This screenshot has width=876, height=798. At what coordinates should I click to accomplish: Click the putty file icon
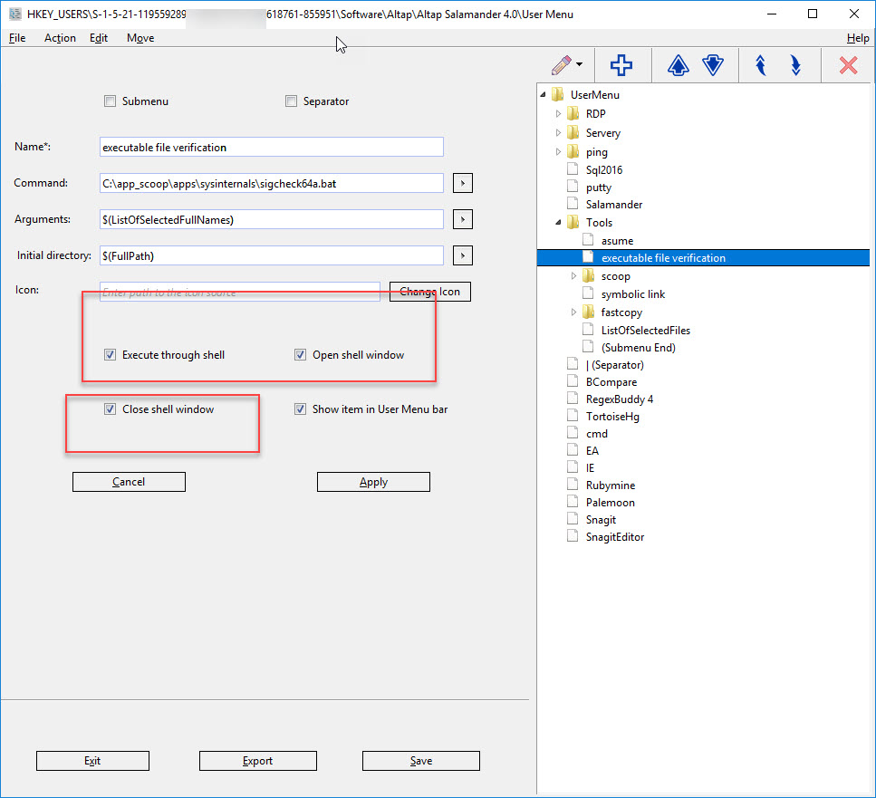pyautogui.click(x=573, y=187)
